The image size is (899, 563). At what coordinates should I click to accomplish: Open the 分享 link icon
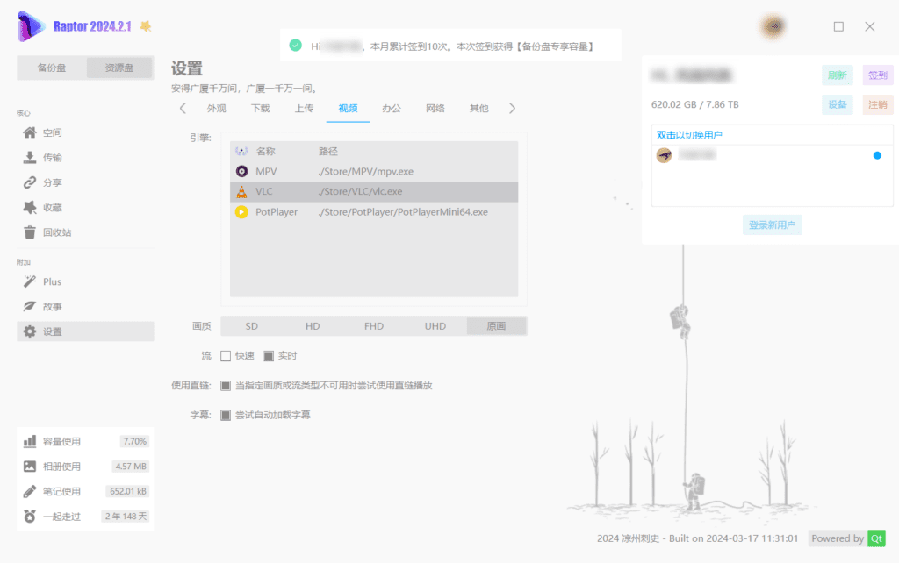[30, 182]
